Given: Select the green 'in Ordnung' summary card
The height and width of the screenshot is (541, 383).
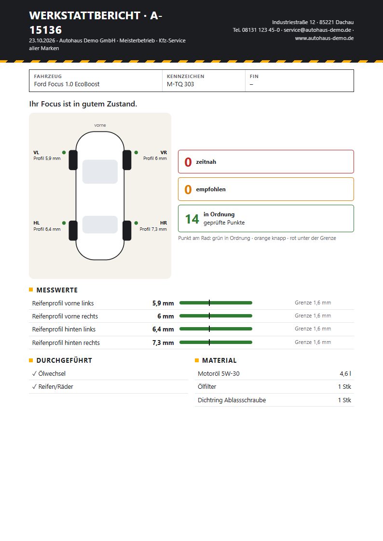Looking at the screenshot, I should pos(266,218).
